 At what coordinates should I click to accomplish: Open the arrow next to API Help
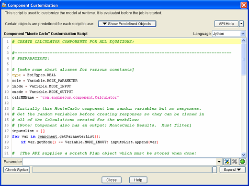click(241, 24)
